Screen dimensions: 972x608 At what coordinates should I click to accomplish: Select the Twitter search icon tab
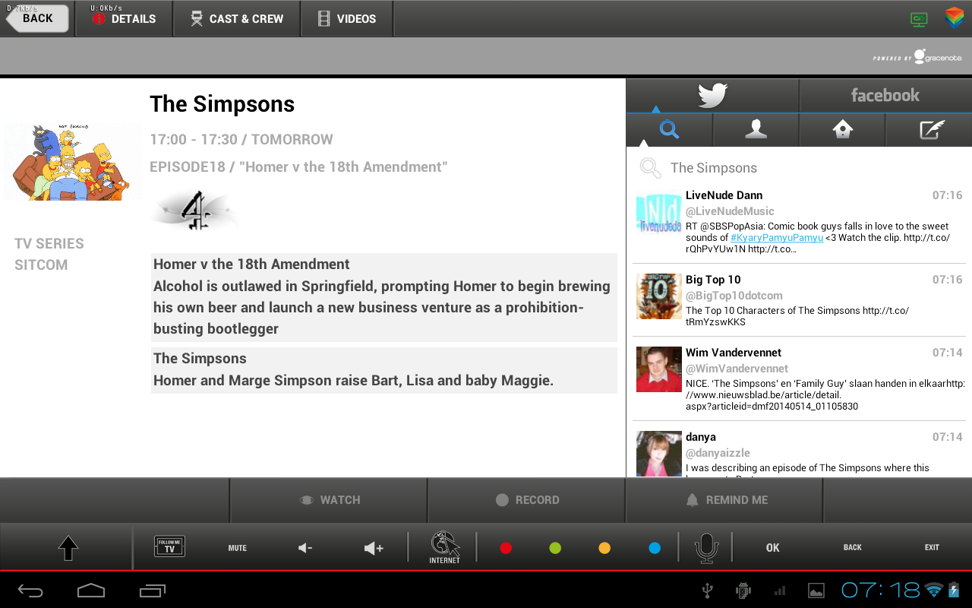coord(669,130)
